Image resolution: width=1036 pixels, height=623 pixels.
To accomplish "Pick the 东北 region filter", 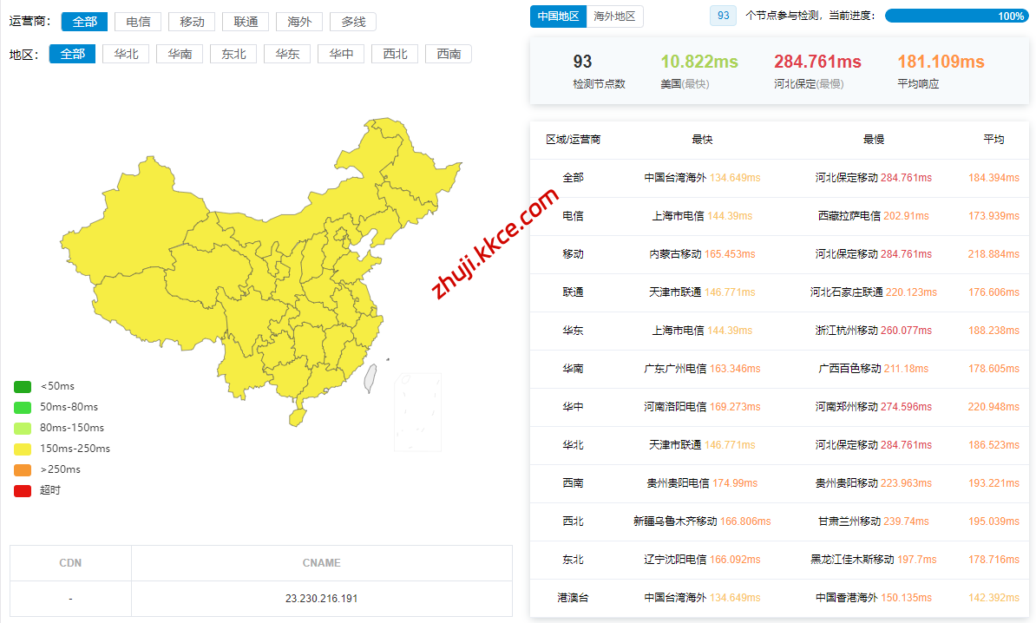I will pyautogui.click(x=233, y=54).
